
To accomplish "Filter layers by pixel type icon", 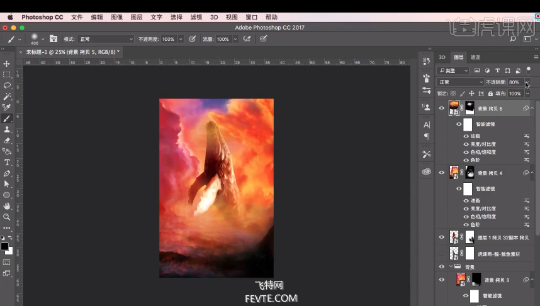I will [477, 70].
